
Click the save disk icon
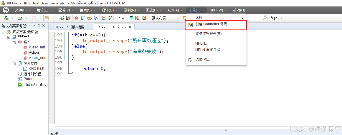pos(34,18)
